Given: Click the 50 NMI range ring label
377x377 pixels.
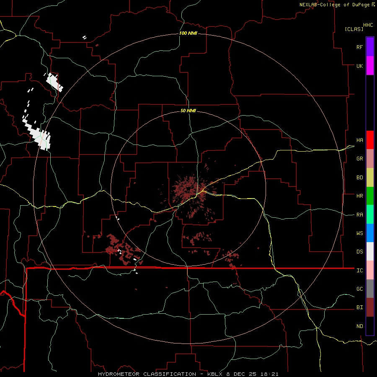Looking at the screenshot, I should click(188, 111).
